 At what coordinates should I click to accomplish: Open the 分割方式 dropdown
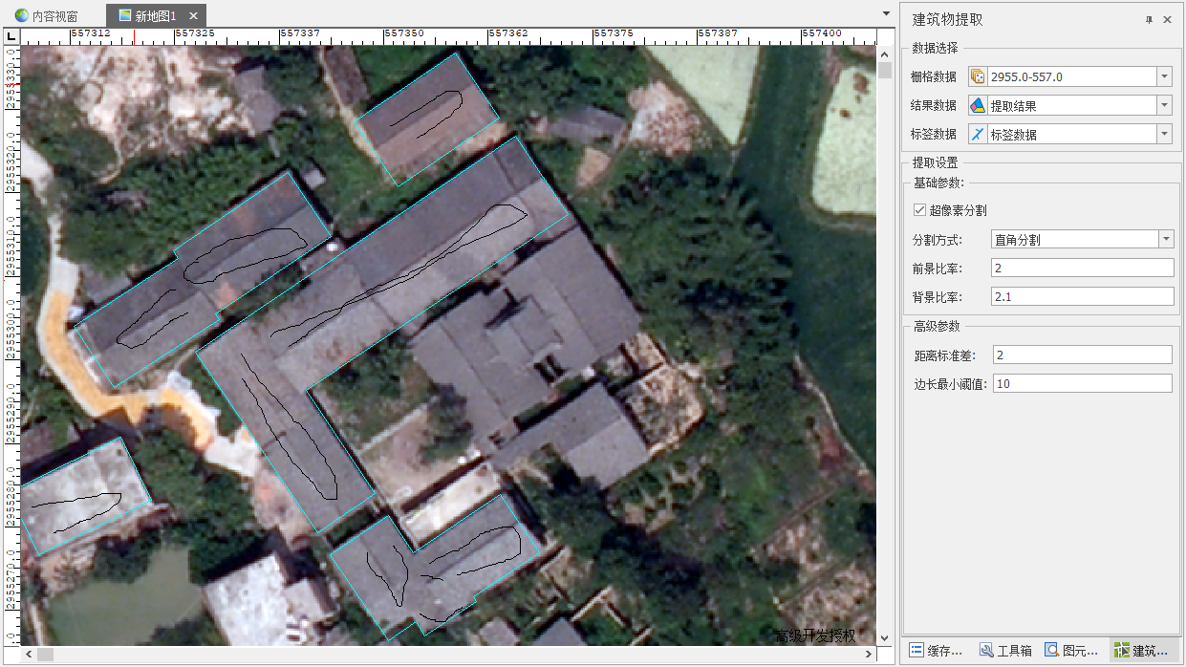1166,240
